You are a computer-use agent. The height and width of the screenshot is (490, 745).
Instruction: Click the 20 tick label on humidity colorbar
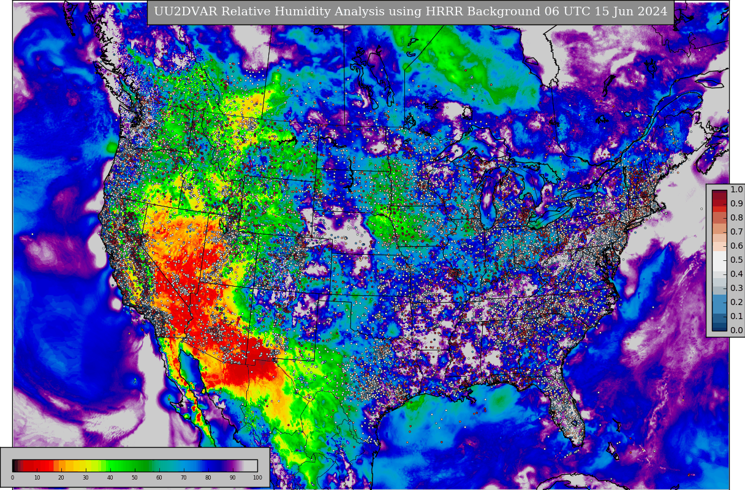pos(61,478)
